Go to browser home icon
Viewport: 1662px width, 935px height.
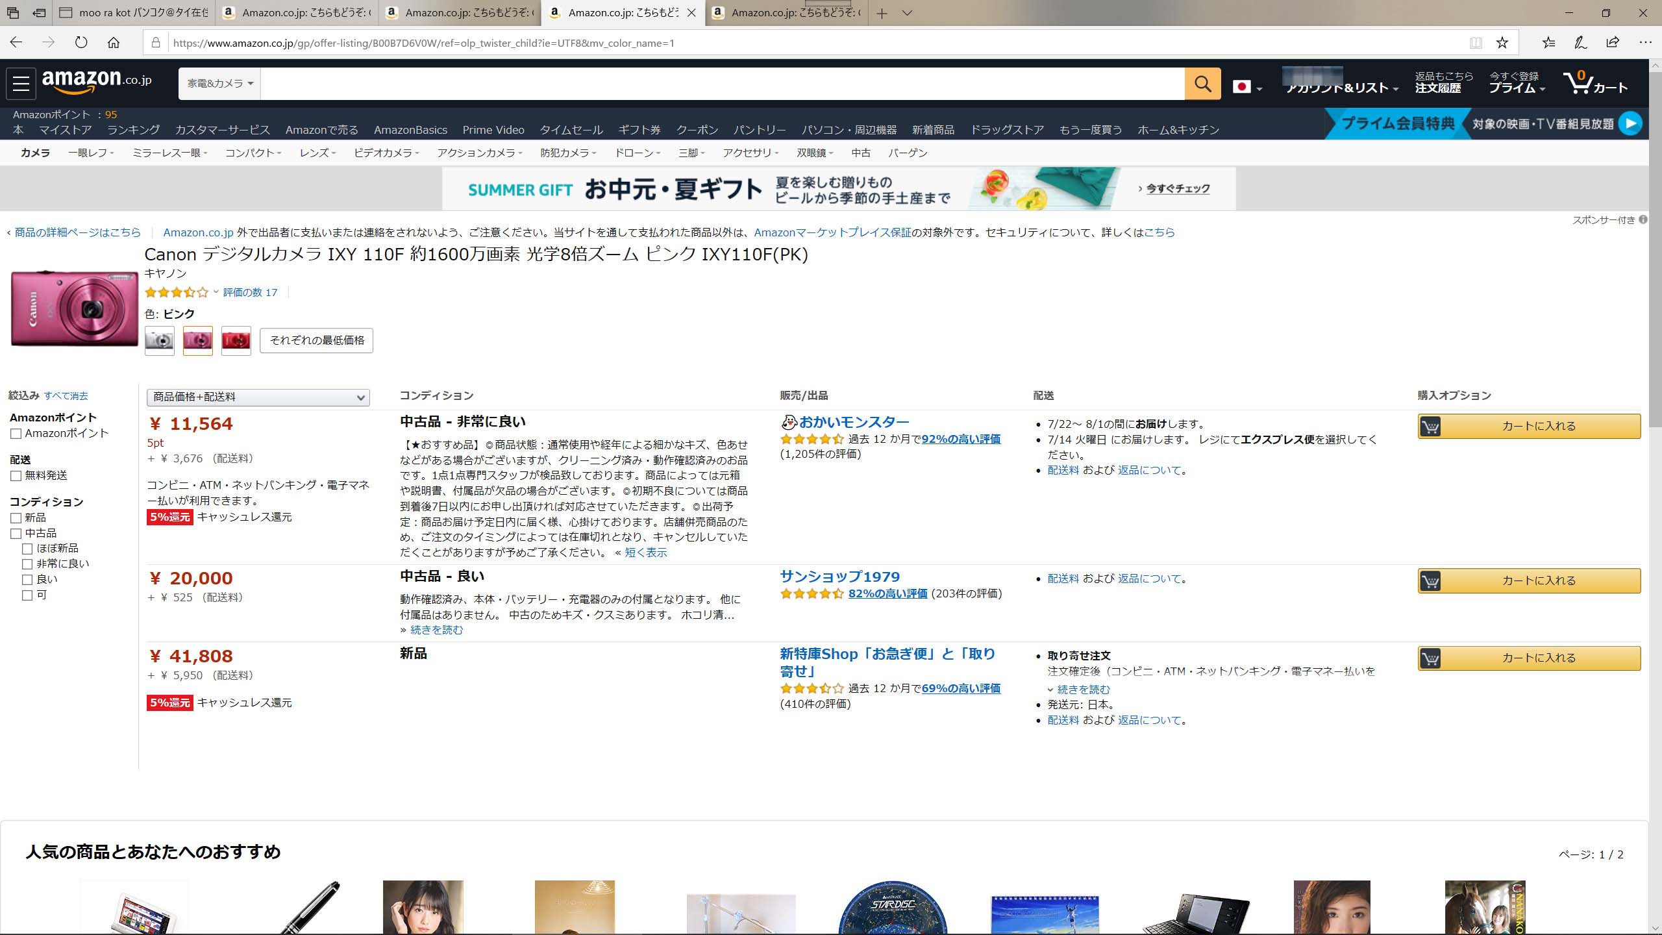pos(114,43)
